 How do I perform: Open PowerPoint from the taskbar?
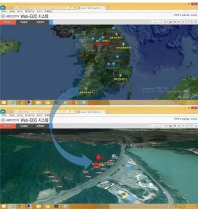74,103
